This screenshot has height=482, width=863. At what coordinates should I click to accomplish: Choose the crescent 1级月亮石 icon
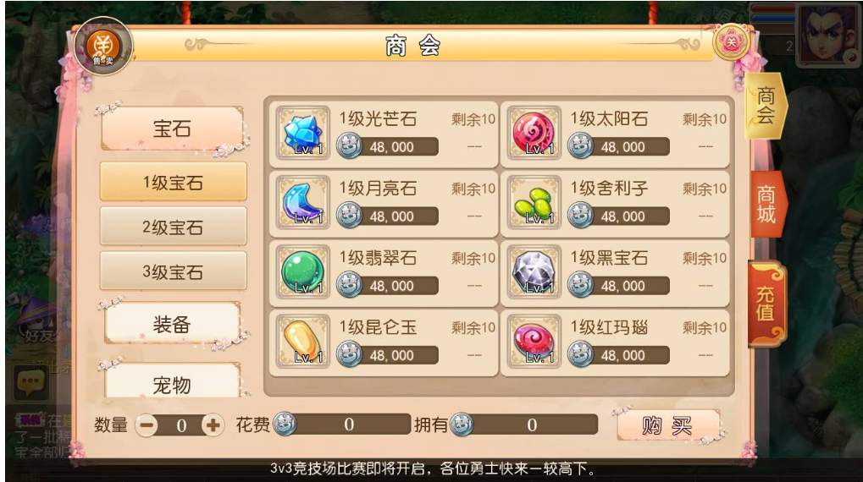(302, 202)
